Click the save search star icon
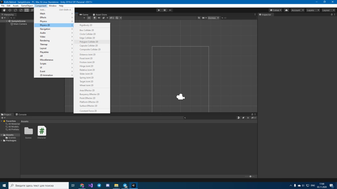 click(248, 118)
